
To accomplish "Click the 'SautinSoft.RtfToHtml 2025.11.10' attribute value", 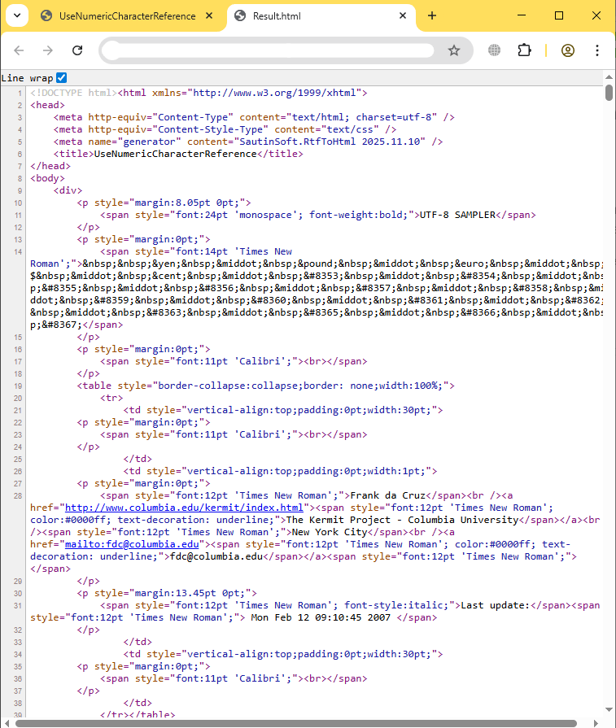I will pos(330,142).
